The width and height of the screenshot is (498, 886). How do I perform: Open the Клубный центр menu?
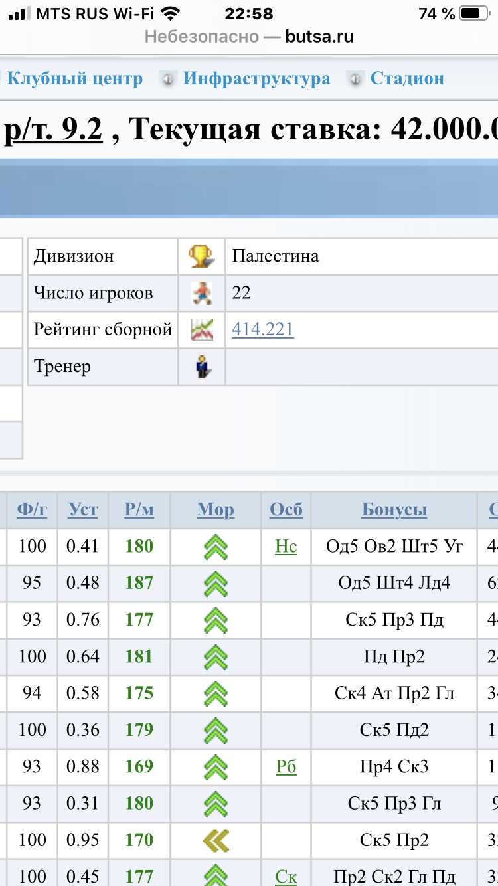[74, 78]
